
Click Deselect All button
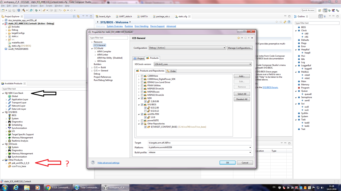[x=242, y=99]
